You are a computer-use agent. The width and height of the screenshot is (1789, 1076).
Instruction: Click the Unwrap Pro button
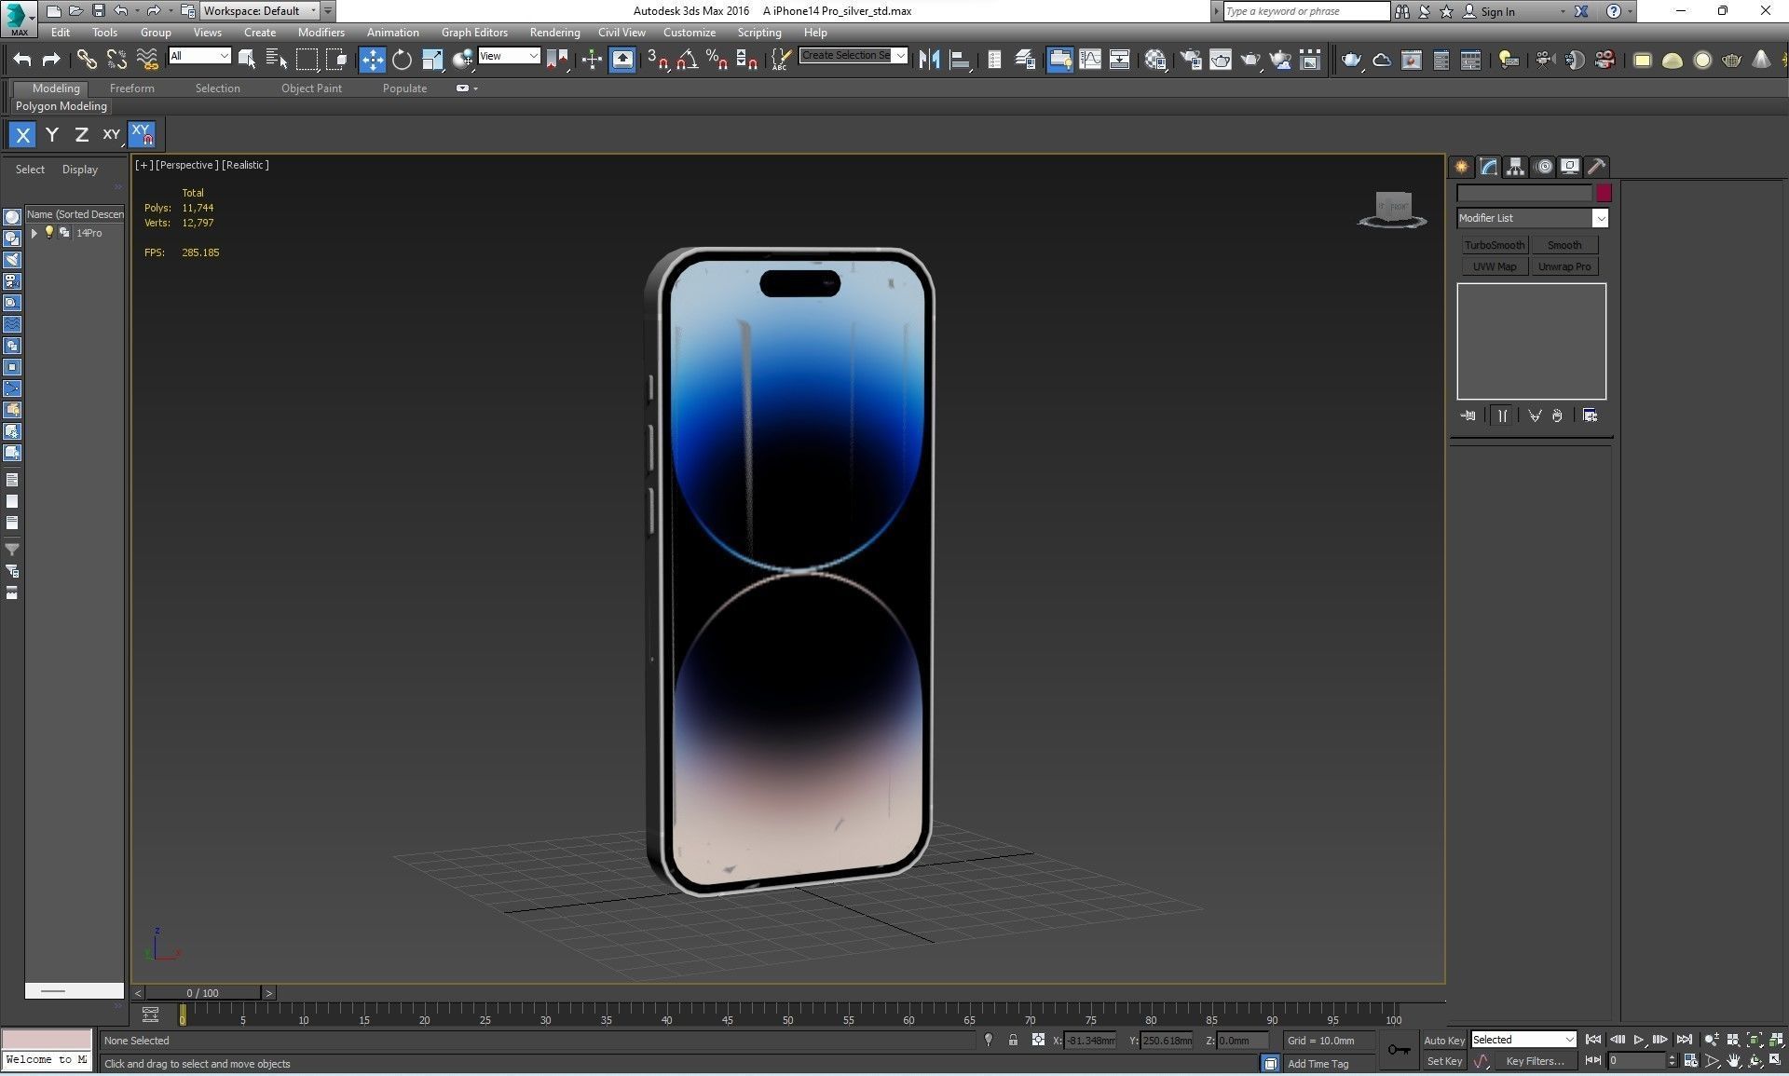(1564, 266)
